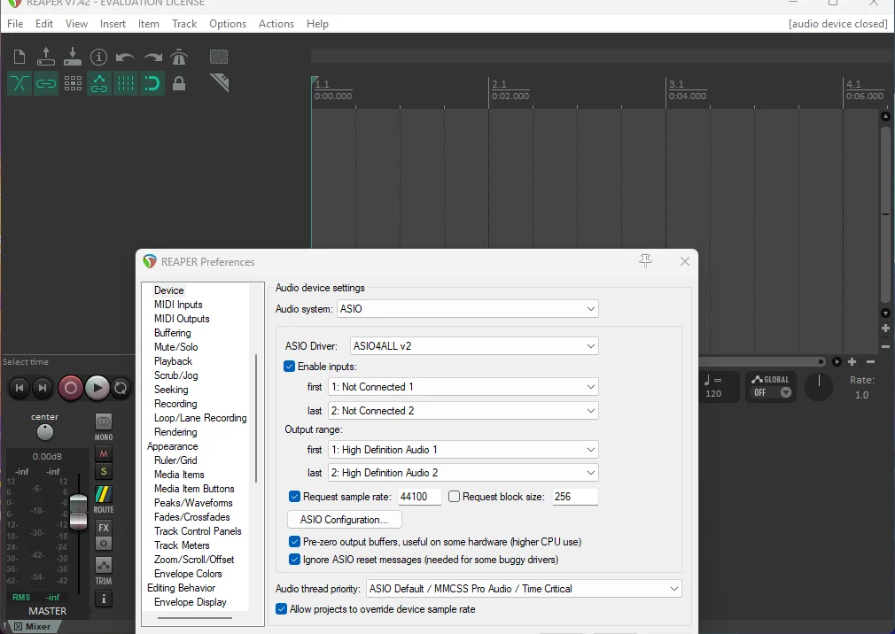
Task: Open the Options menu
Action: tap(228, 24)
